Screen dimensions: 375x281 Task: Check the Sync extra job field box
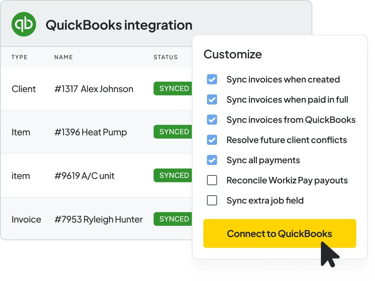(x=212, y=200)
